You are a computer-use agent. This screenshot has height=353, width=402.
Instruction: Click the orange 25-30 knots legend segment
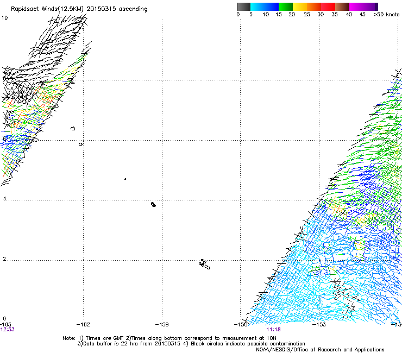[314, 7]
